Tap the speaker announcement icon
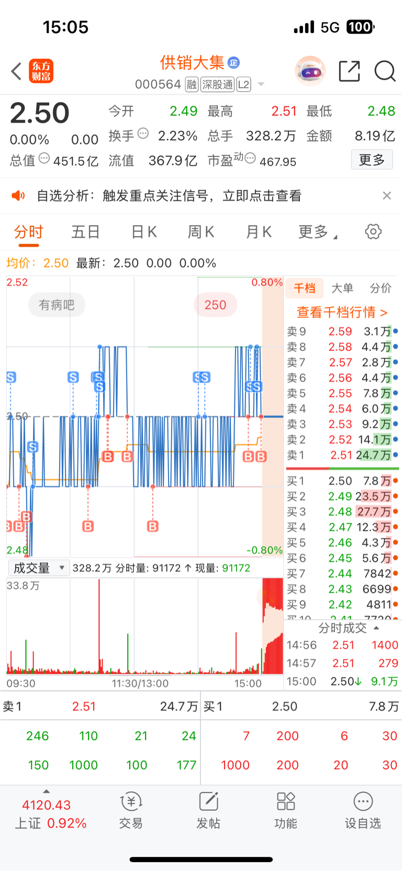The image size is (402, 871). point(18,196)
